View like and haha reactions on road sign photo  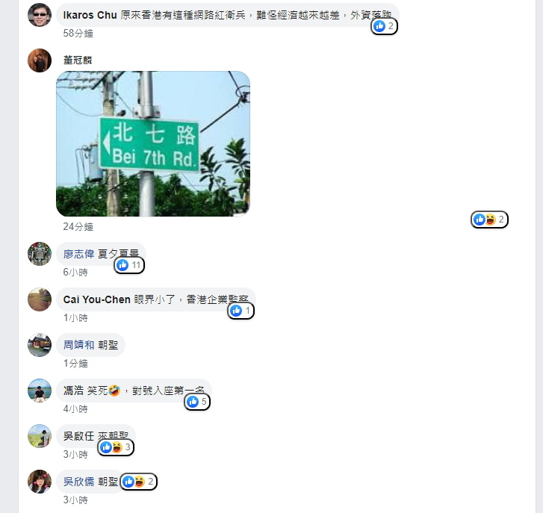point(489,220)
